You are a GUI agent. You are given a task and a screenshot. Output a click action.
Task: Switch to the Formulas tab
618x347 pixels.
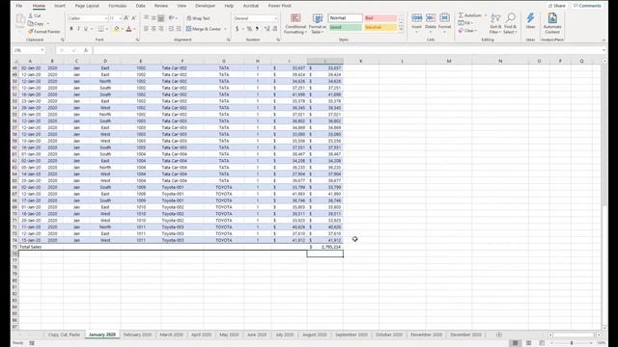coord(118,6)
